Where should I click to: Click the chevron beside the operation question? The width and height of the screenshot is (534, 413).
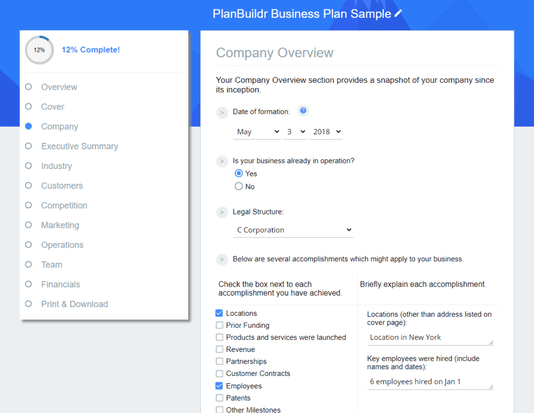coord(222,161)
